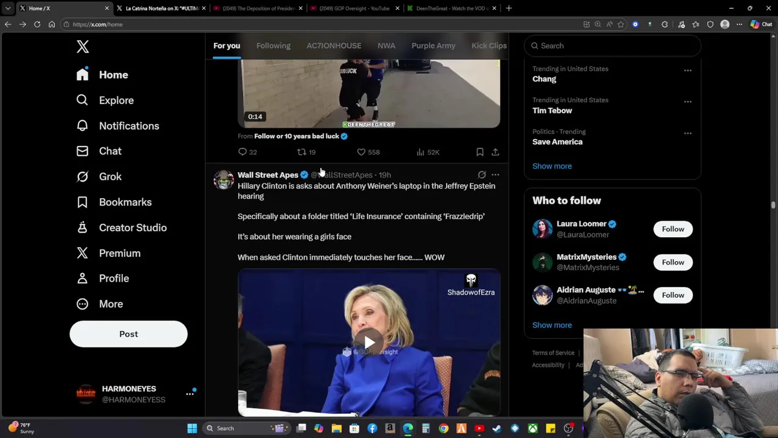Click the Post button

[x=128, y=334]
